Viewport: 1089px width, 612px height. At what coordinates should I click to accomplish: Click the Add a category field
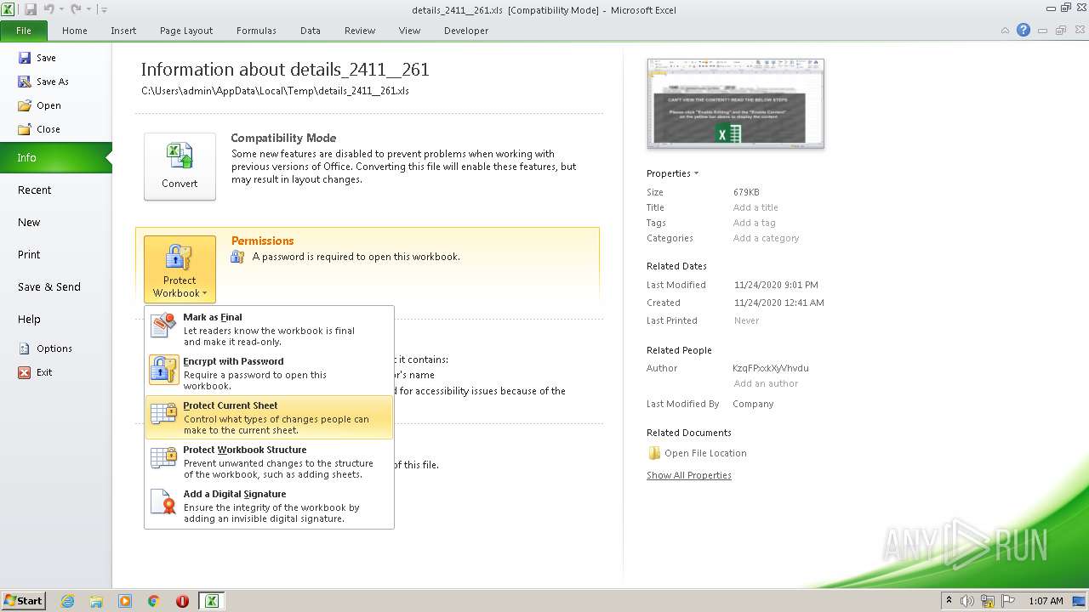[x=766, y=238]
